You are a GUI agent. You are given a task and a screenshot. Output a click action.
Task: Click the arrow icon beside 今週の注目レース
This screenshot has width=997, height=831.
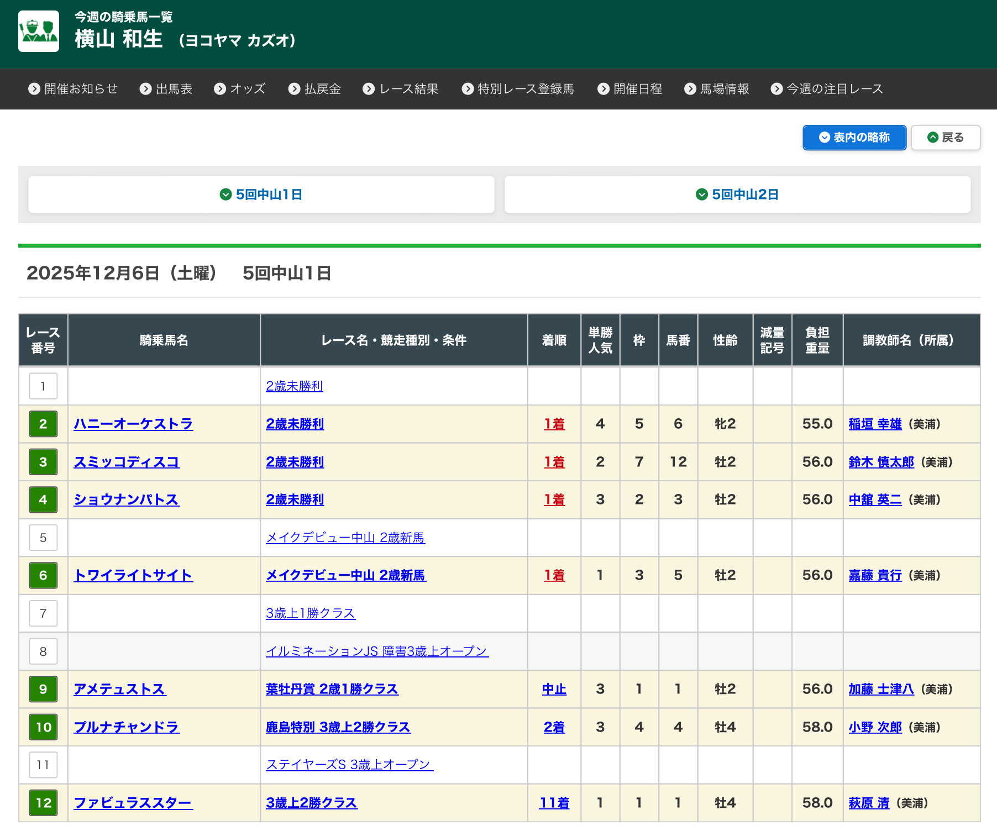[x=776, y=89]
